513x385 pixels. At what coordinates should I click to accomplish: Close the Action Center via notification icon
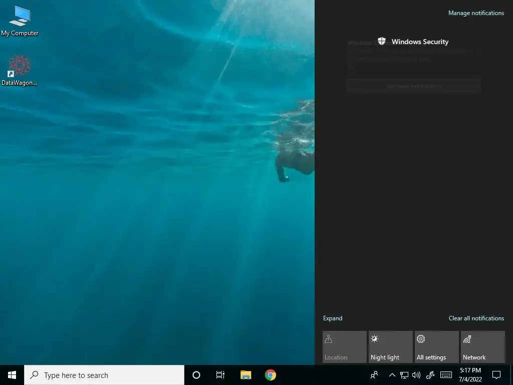tap(496, 375)
